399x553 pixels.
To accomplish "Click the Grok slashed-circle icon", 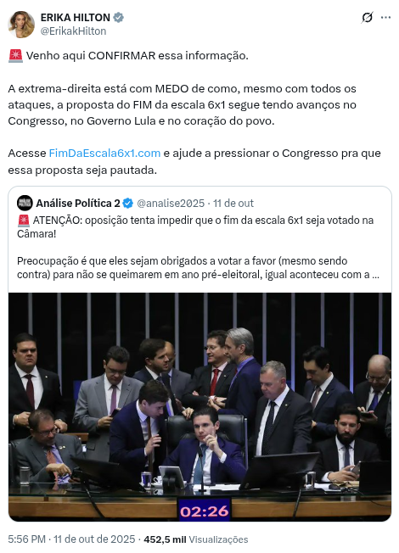I will (x=367, y=17).
